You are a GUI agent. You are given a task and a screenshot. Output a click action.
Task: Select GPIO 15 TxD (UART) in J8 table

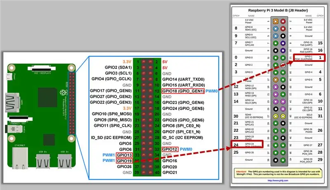306,44
